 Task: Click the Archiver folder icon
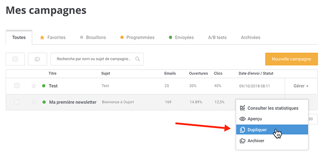242,141
